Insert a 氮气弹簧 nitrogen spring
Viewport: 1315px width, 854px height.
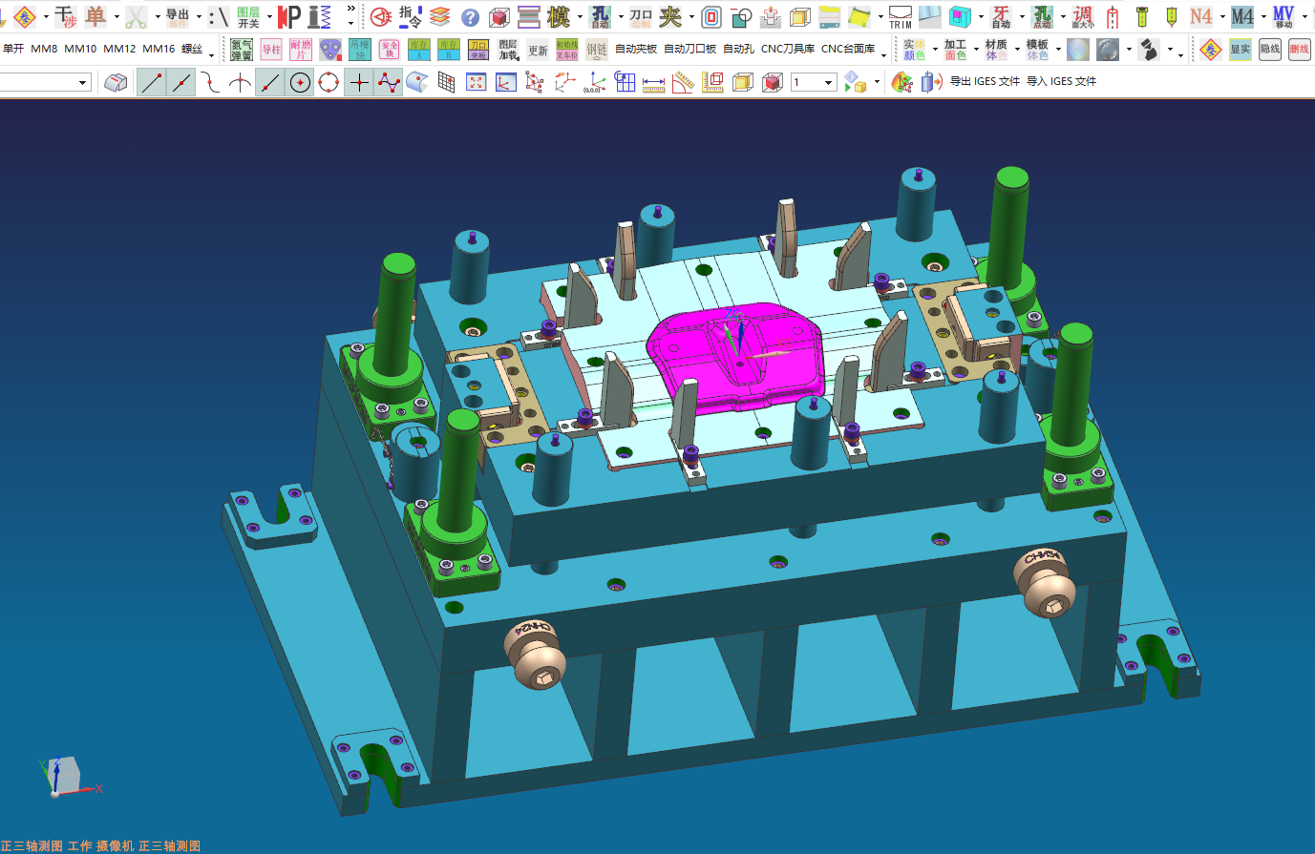click(x=242, y=50)
